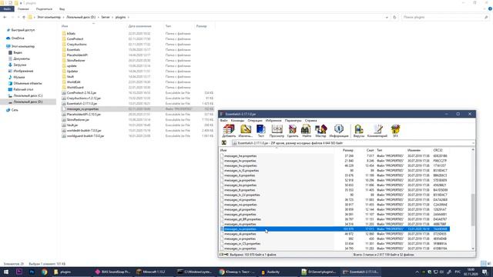Open Explorer help question icon
The width and height of the screenshot is (493, 277).
click(490, 9)
